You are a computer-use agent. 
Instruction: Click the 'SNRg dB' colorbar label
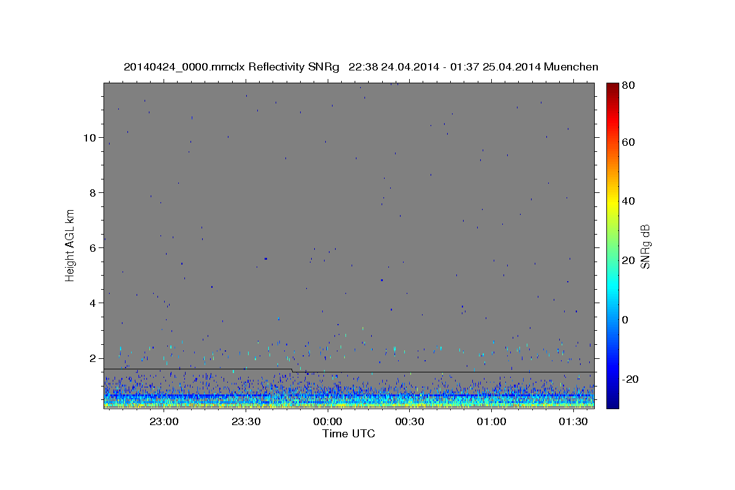pyautogui.click(x=645, y=246)
